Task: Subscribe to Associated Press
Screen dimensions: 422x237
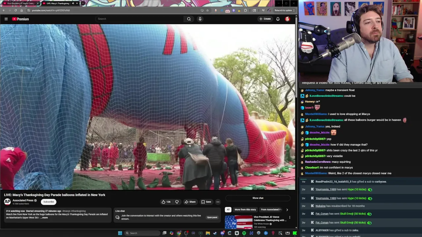Action: (x=48, y=202)
